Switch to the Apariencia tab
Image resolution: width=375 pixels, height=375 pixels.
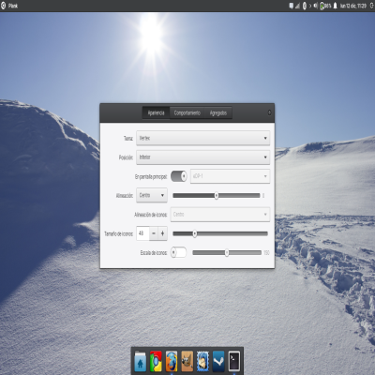(156, 112)
